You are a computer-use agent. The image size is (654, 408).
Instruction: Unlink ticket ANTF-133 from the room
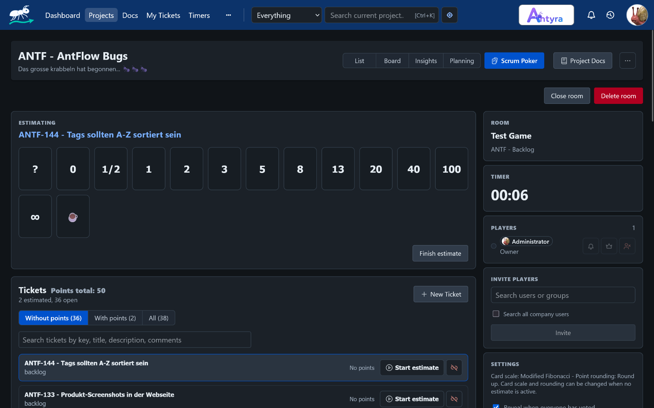pos(454,399)
